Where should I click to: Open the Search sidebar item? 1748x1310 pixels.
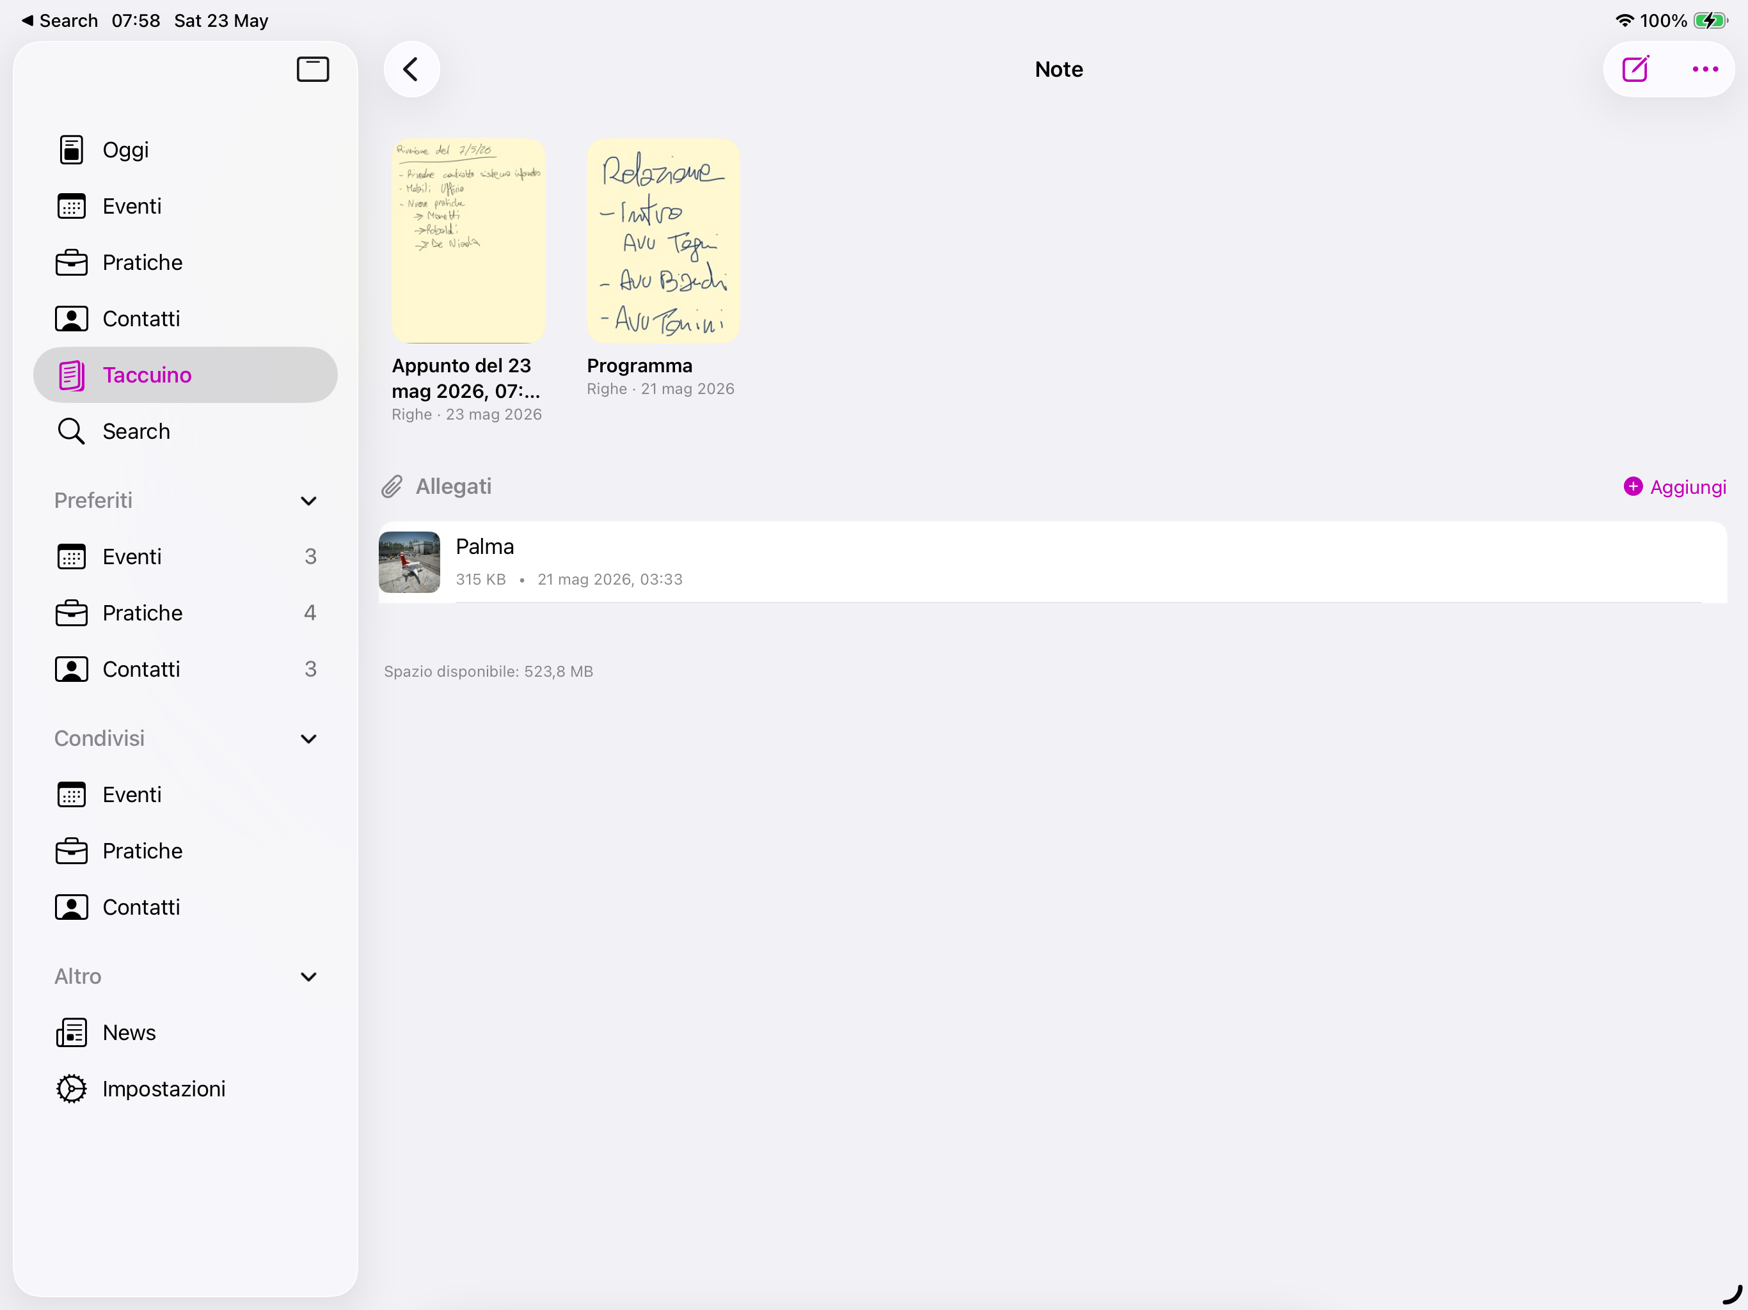coord(185,431)
